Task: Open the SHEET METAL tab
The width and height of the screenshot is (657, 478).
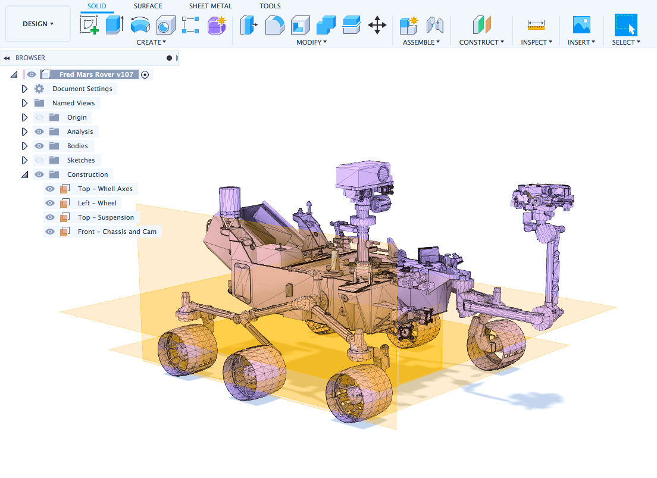Action: [210, 6]
